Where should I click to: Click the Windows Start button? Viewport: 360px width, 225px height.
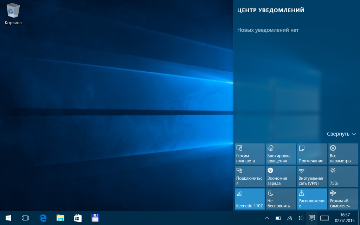pyautogui.click(x=8, y=218)
